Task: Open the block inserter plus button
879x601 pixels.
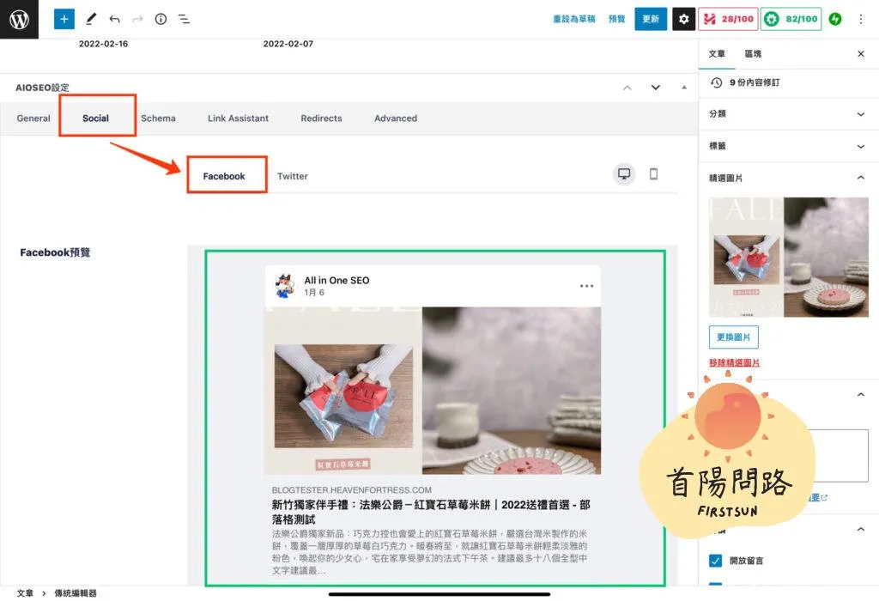Action: (x=64, y=19)
